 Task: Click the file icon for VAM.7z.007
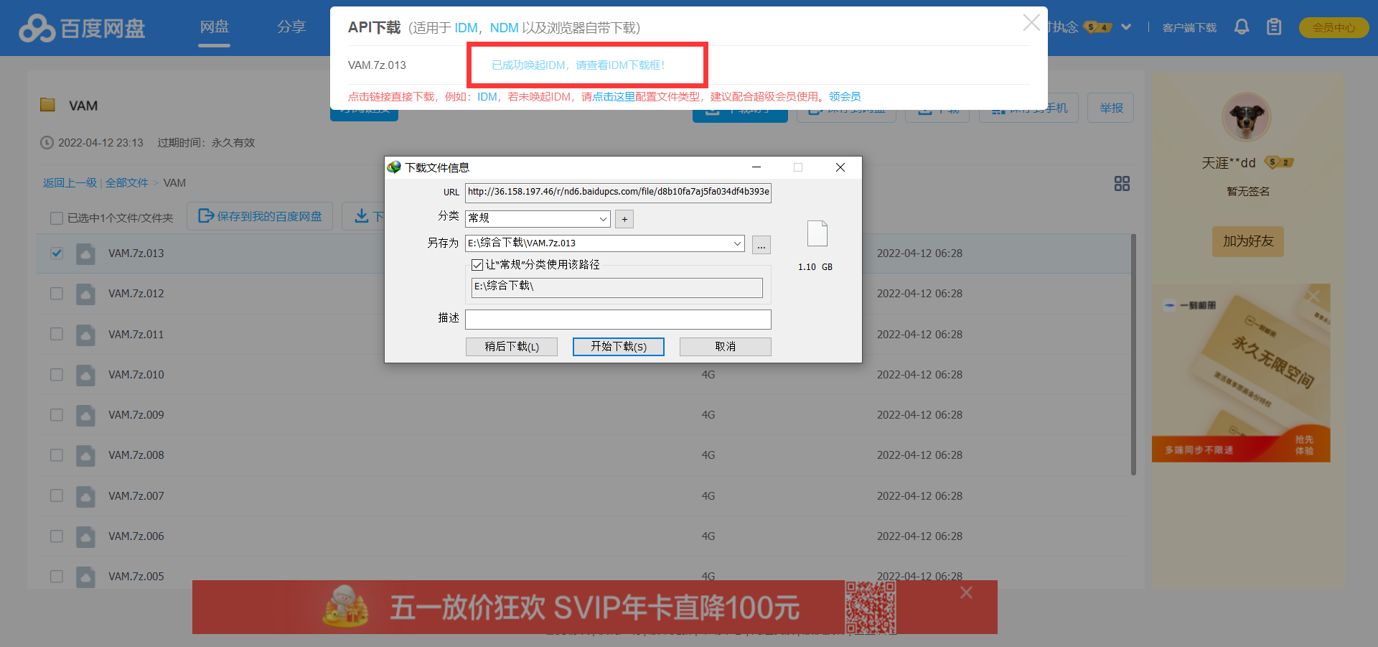85,496
